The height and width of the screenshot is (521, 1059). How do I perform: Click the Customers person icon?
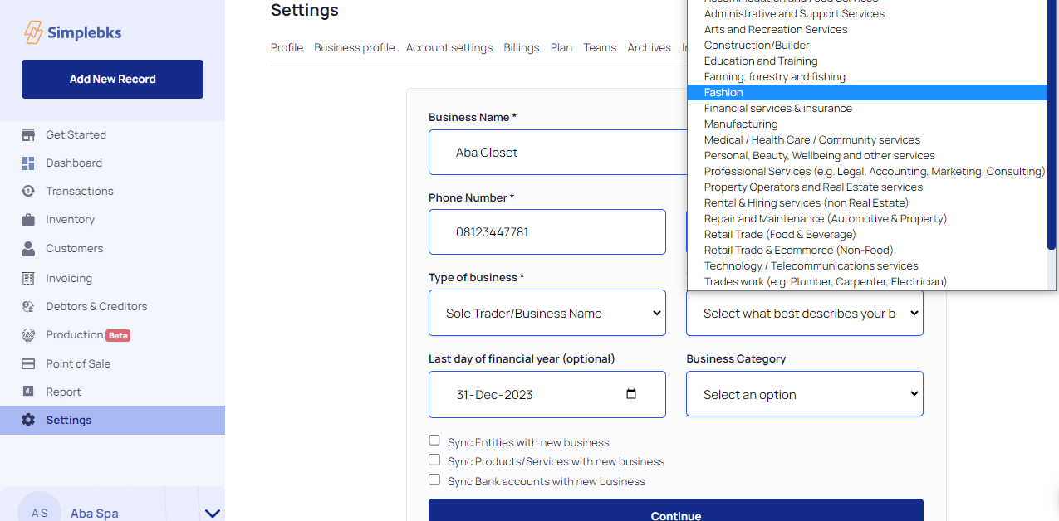[x=28, y=249]
